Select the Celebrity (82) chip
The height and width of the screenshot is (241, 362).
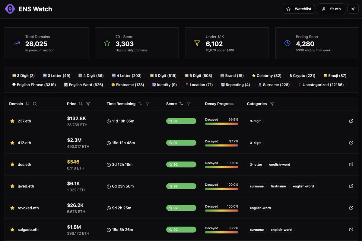(266, 76)
